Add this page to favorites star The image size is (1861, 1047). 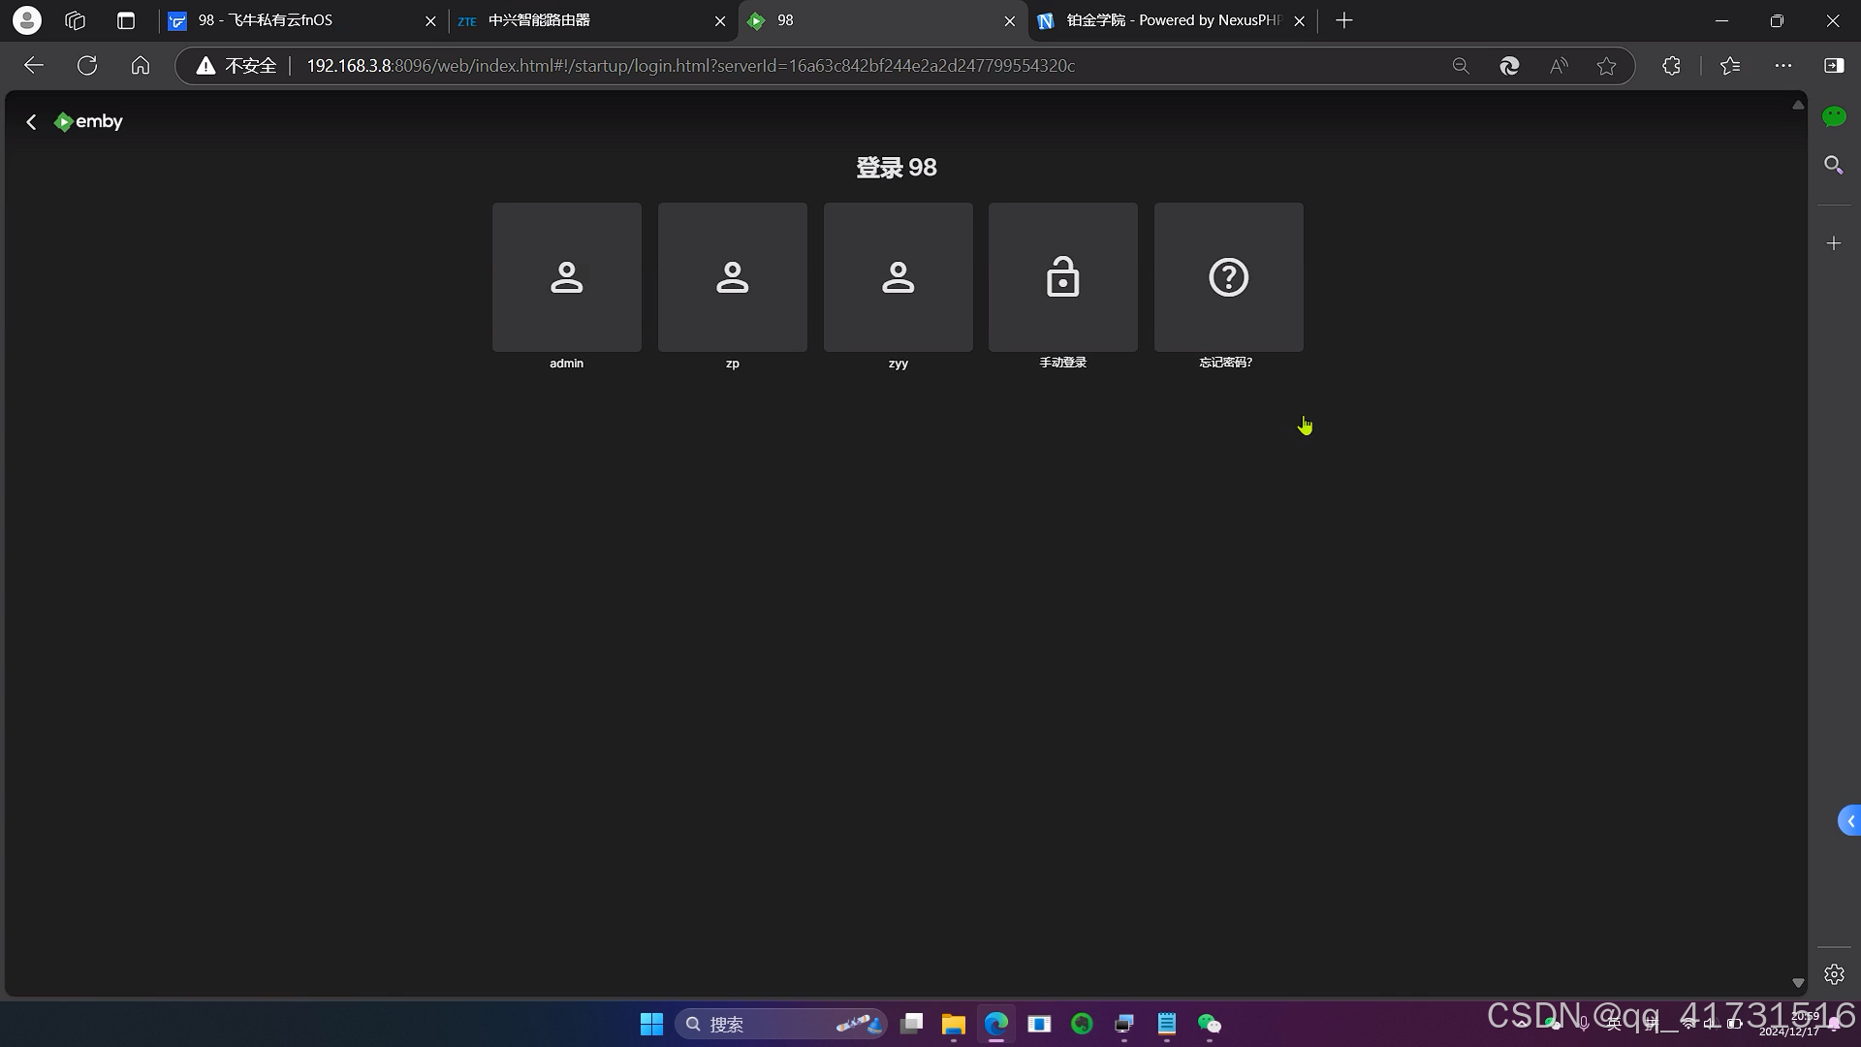pos(1606,66)
